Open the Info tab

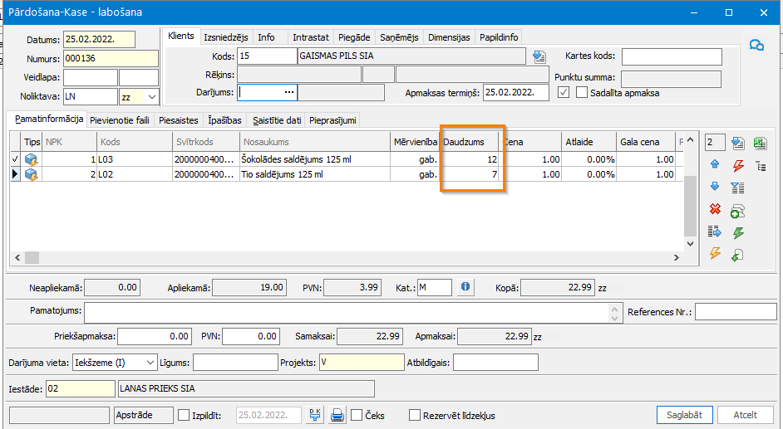266,37
